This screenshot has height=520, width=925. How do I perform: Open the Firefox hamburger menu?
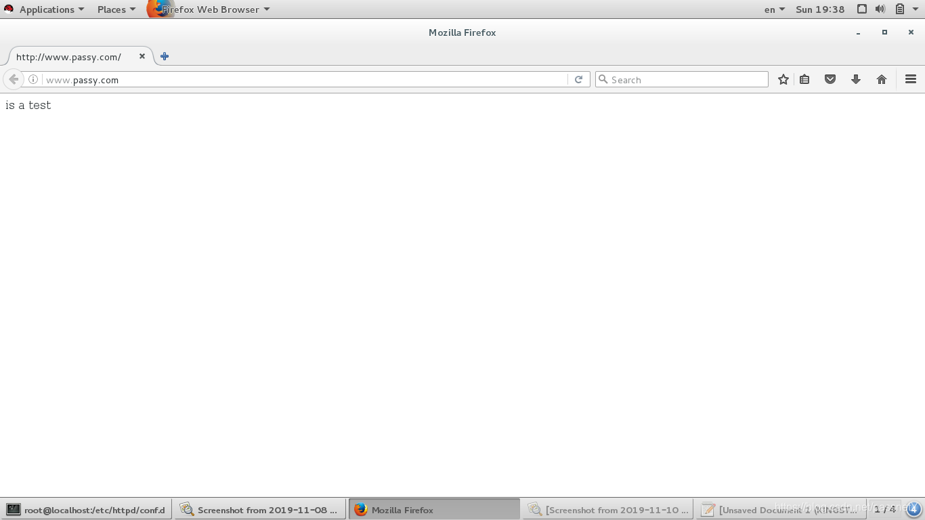click(911, 79)
